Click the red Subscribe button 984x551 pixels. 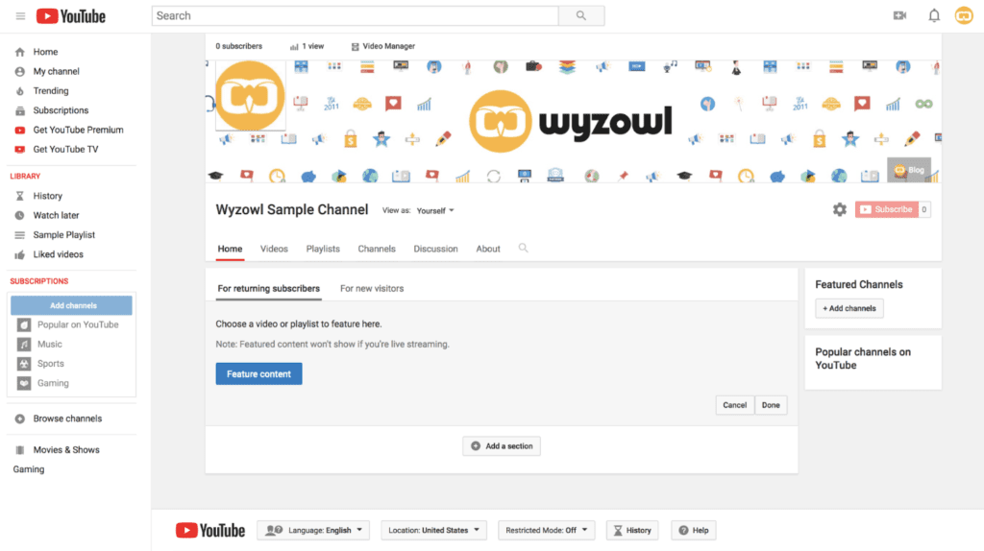(x=887, y=209)
